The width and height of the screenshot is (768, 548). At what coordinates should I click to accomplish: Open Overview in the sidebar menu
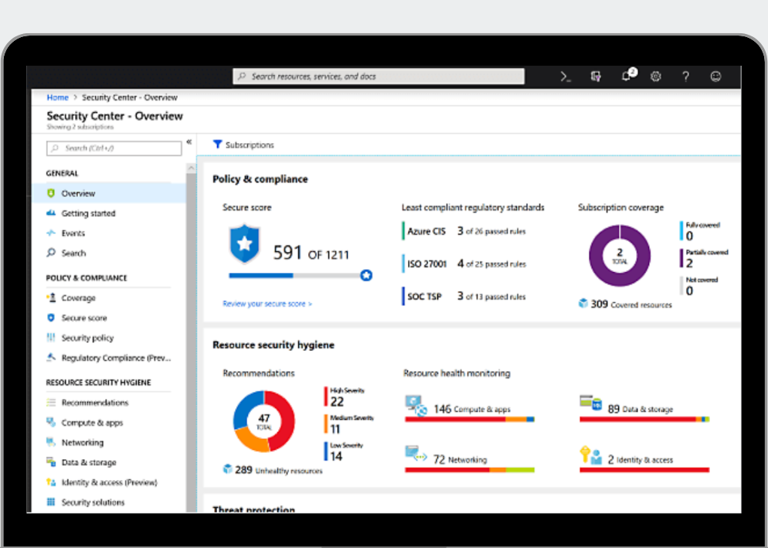coord(109,193)
